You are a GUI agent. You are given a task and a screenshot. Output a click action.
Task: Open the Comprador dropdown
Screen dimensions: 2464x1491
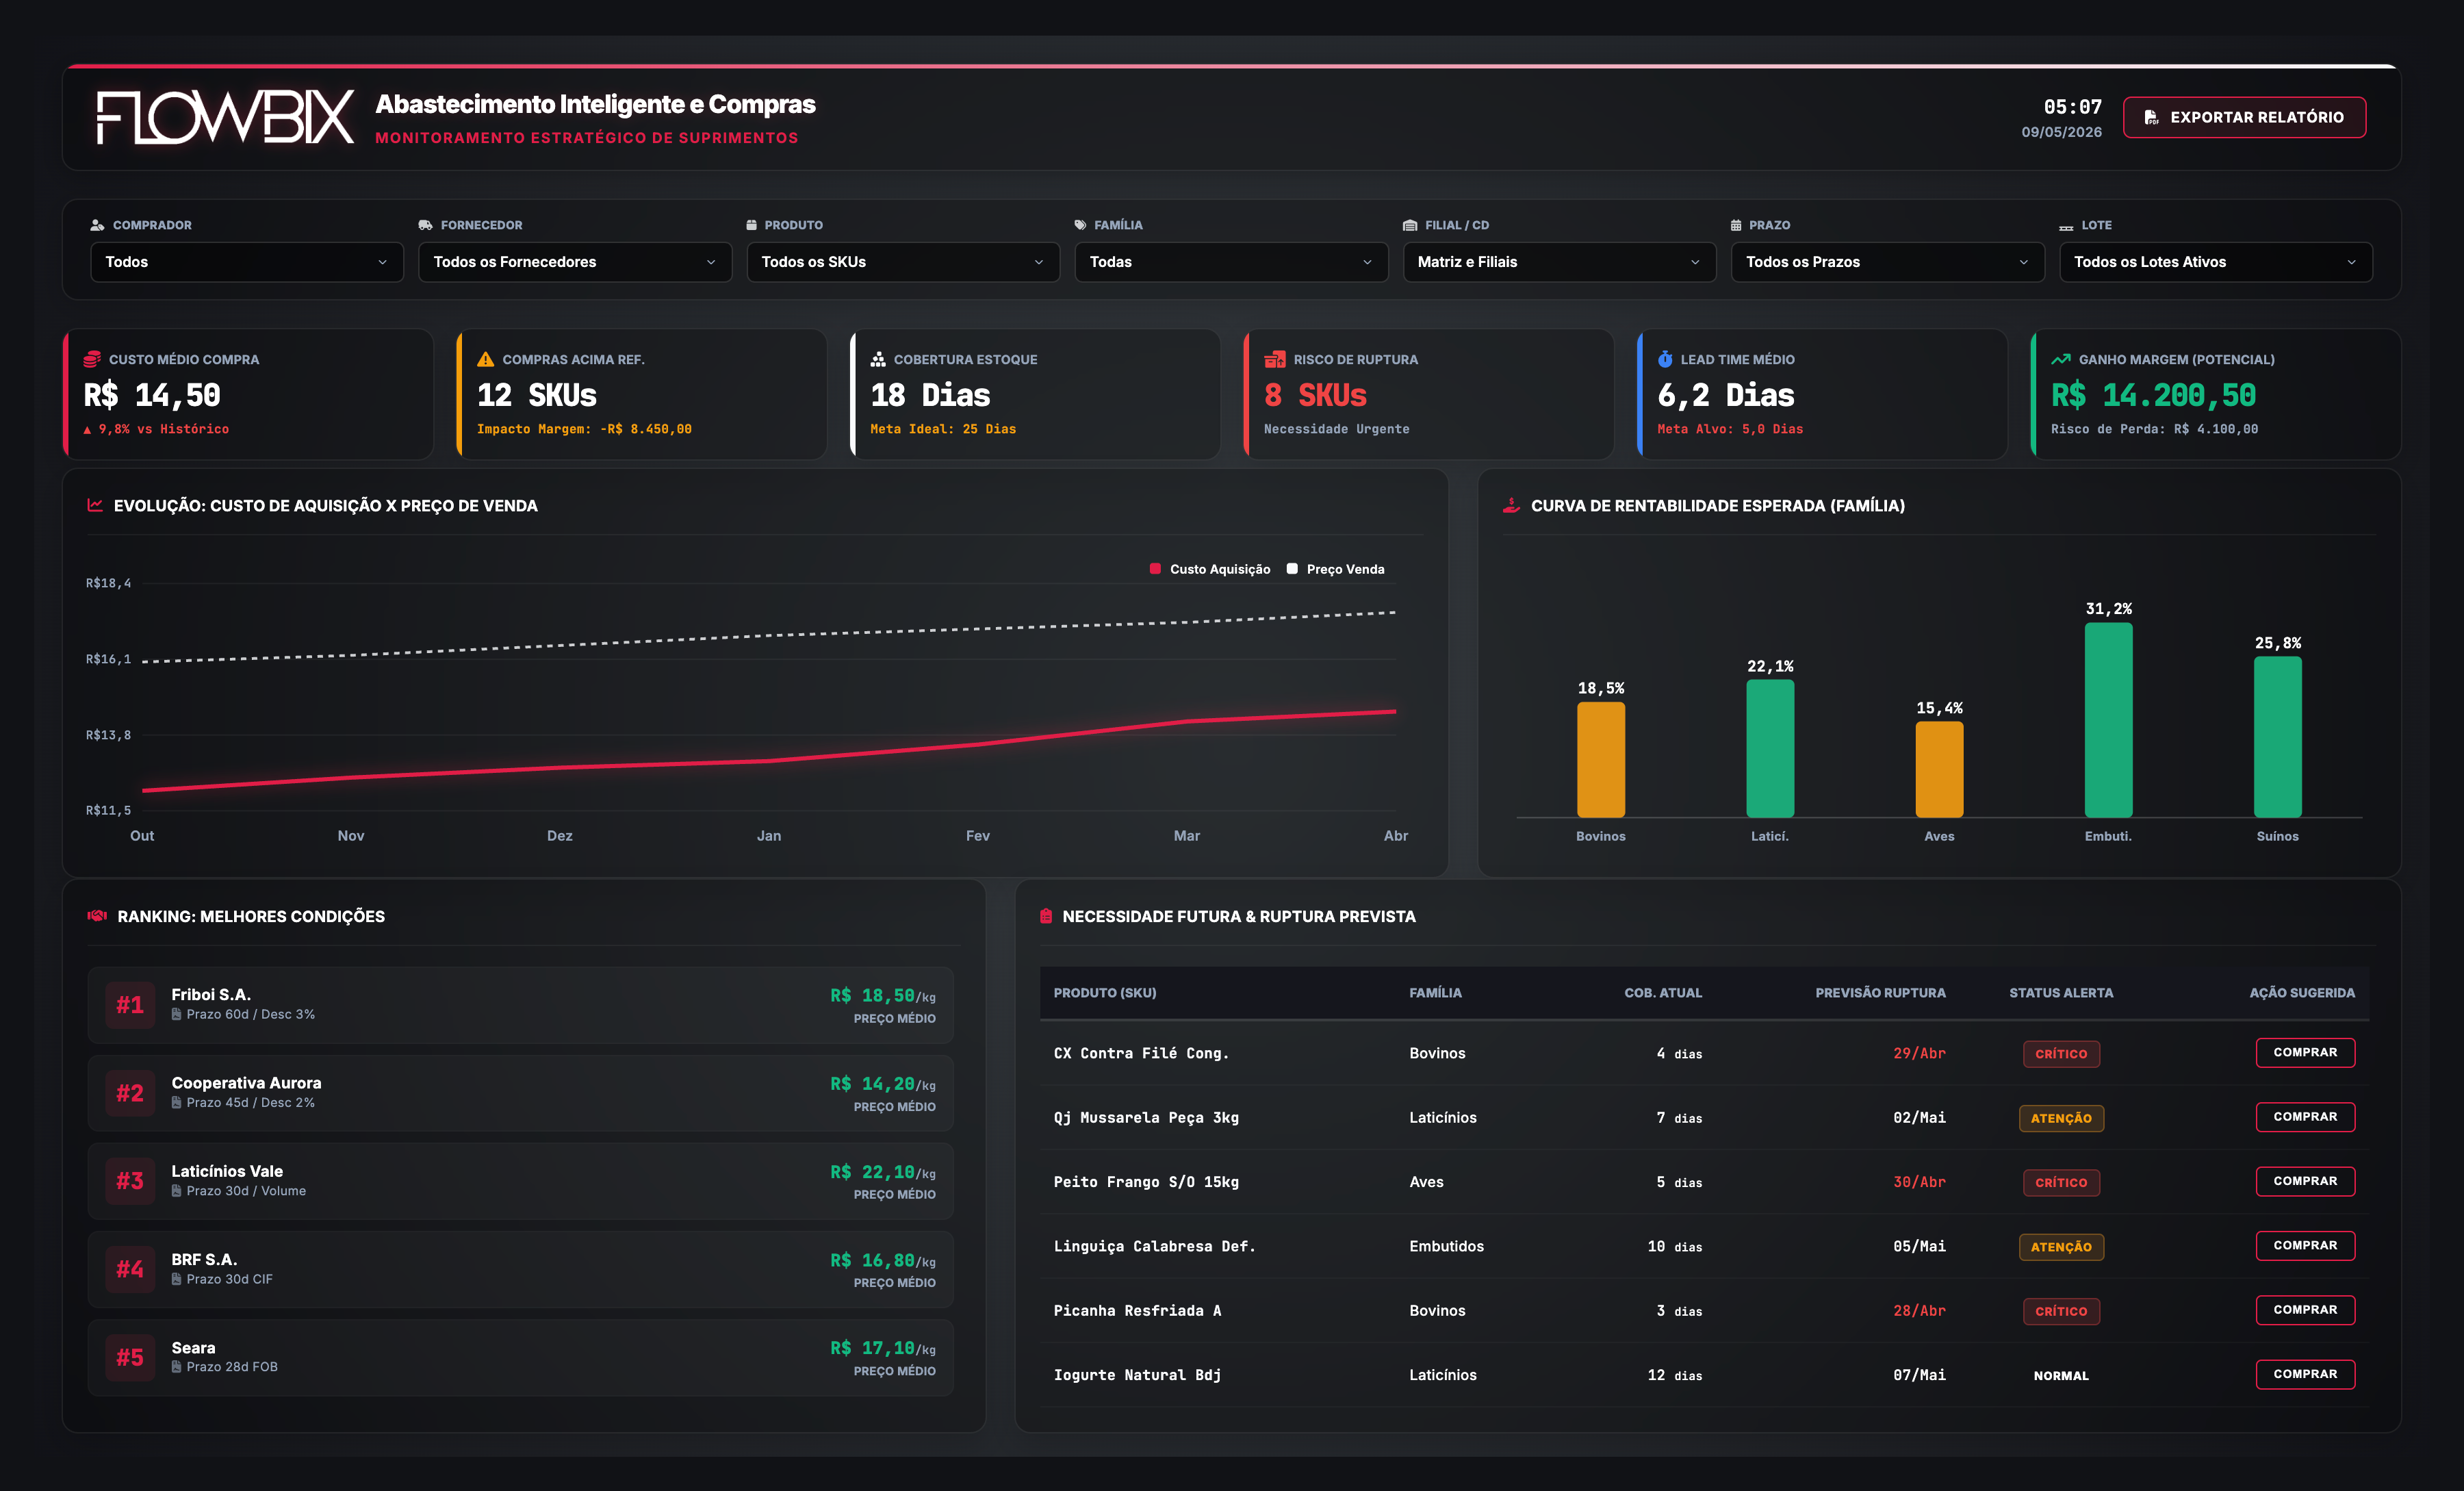click(247, 262)
